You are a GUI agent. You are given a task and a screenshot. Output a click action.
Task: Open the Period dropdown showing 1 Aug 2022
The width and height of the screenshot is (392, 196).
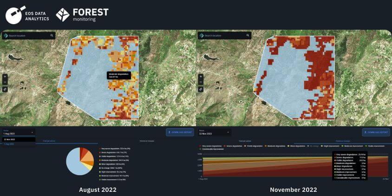pos(18,132)
